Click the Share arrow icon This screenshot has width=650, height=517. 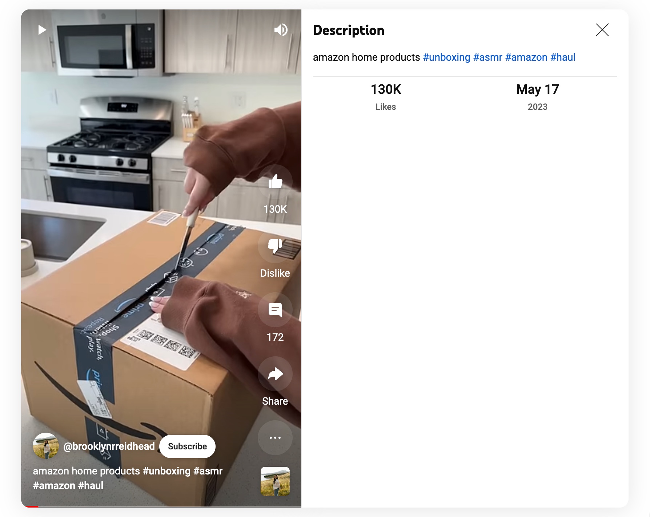point(275,374)
